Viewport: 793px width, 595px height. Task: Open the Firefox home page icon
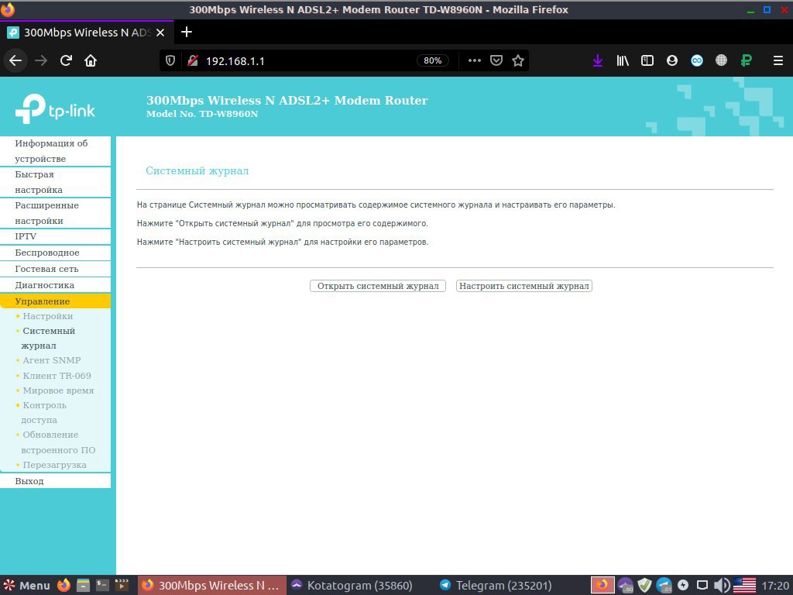91,60
